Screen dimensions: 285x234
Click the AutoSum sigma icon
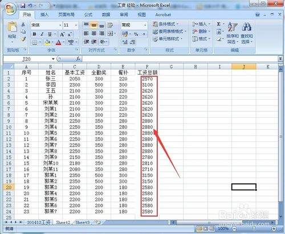pos(219,24)
